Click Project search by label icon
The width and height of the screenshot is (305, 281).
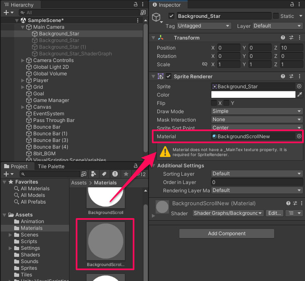[x=104, y=174]
